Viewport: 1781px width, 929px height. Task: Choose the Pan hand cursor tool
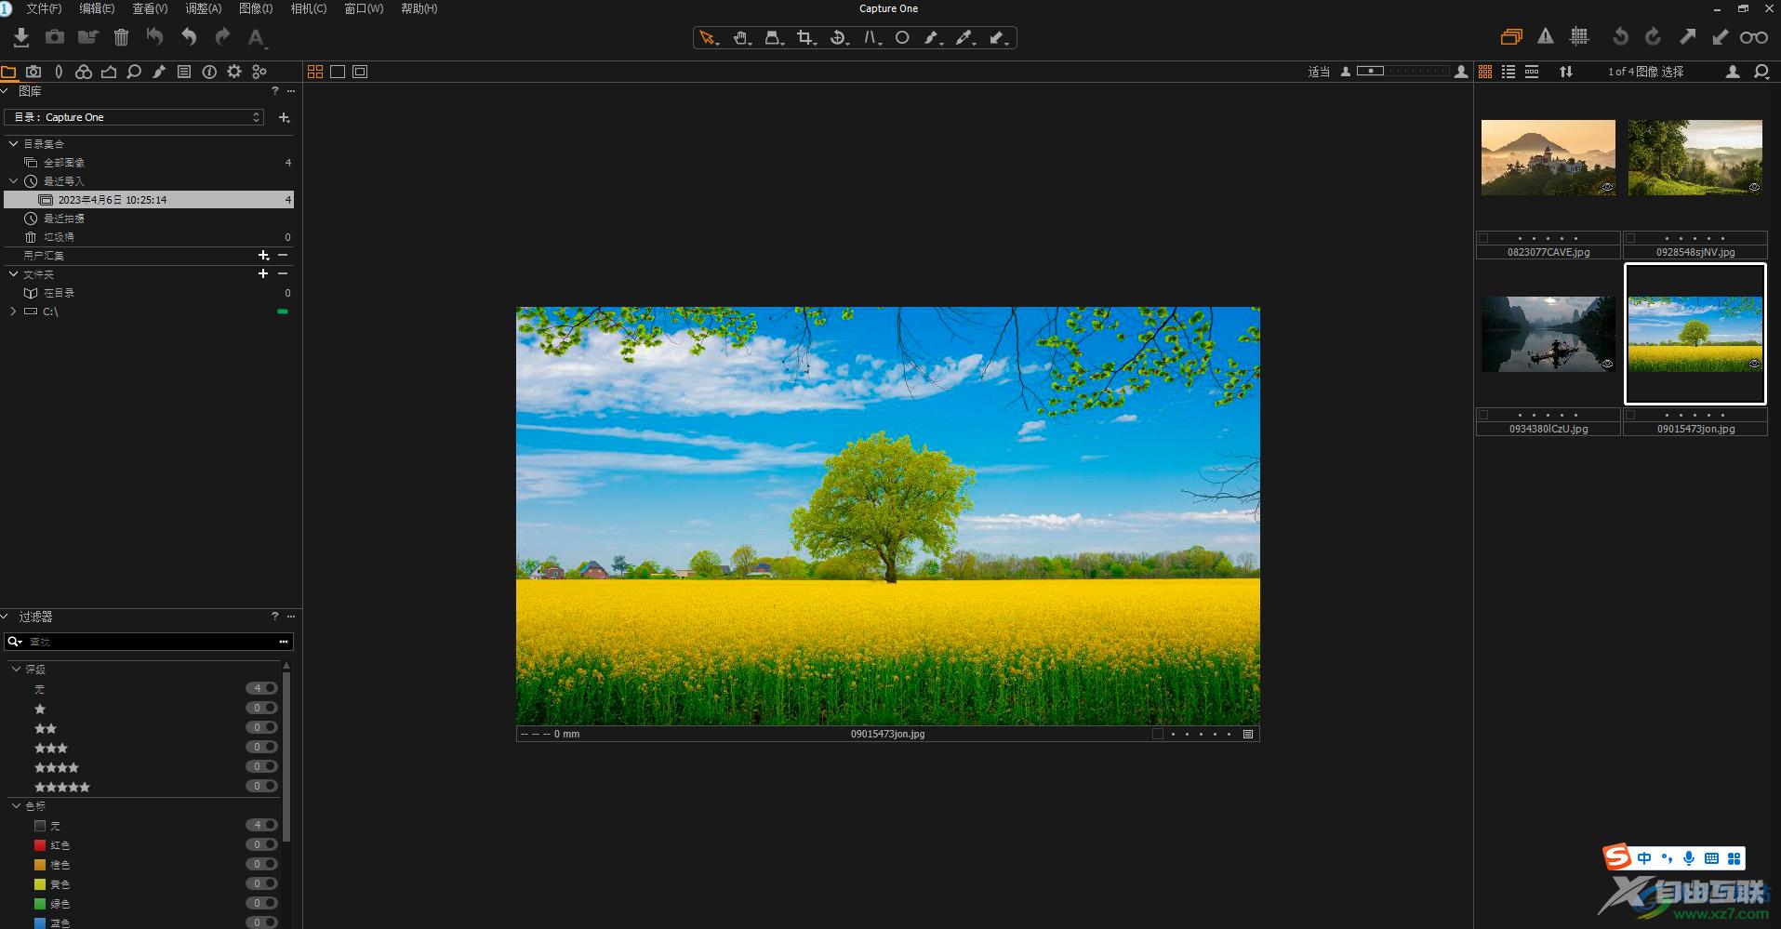tap(741, 38)
